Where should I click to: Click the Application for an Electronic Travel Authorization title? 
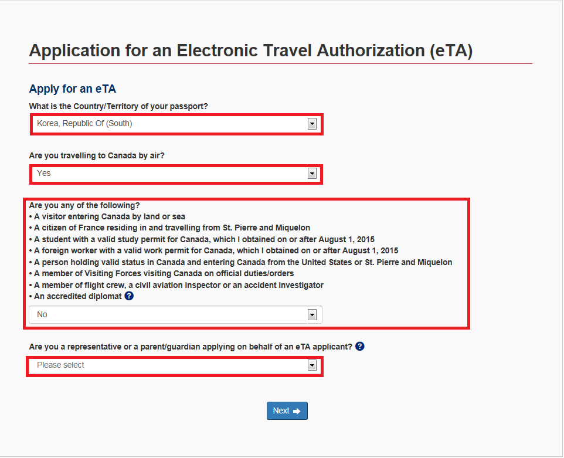click(x=251, y=50)
